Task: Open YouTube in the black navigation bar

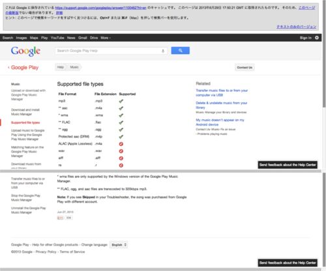Action: tap(57, 38)
